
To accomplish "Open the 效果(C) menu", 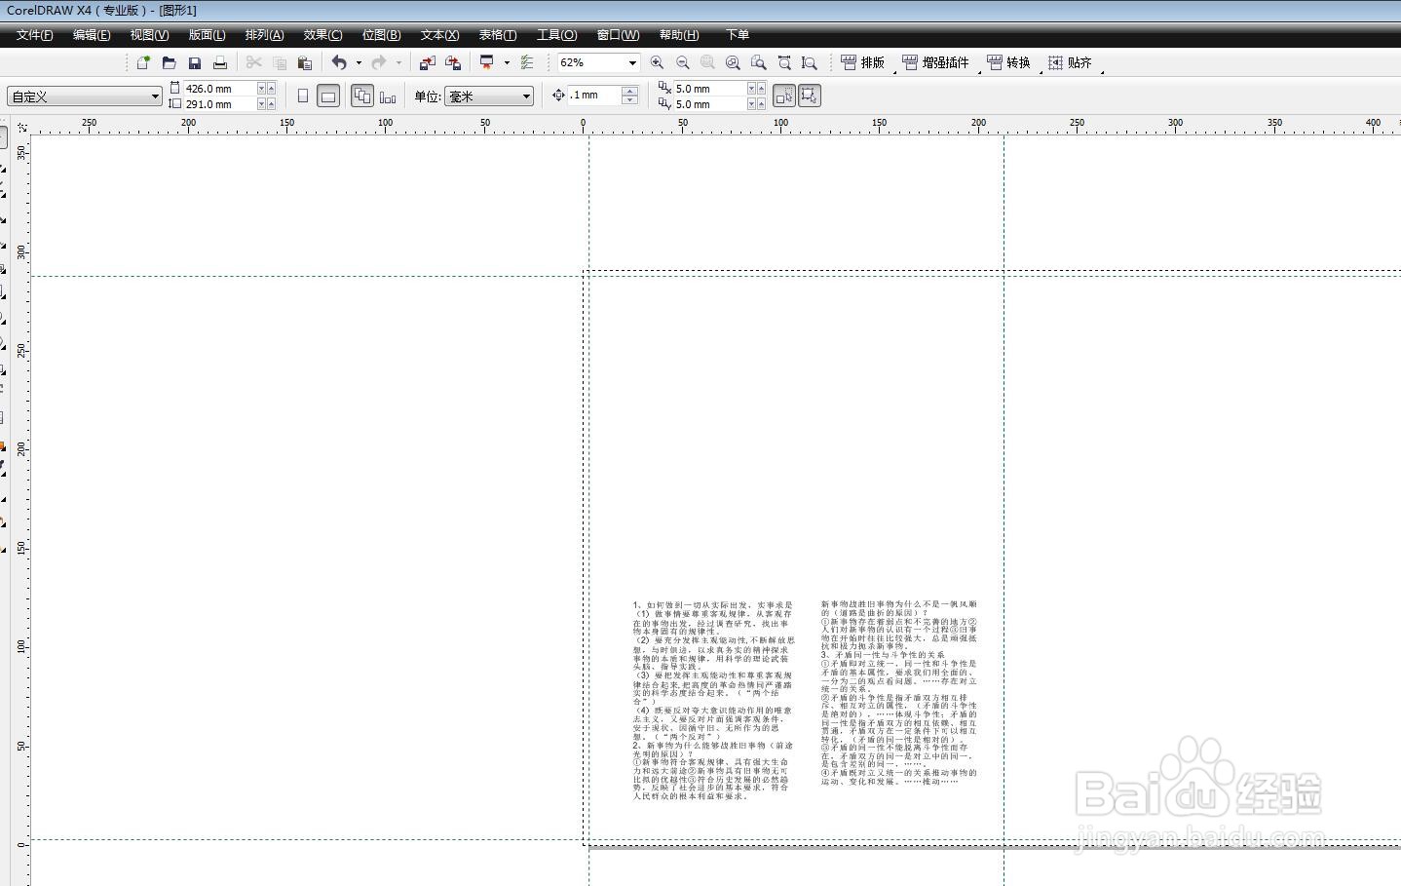I will 322,34.
